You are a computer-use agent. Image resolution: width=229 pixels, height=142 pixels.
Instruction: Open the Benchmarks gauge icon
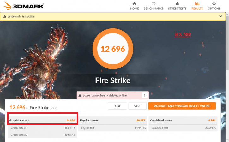[154, 3]
